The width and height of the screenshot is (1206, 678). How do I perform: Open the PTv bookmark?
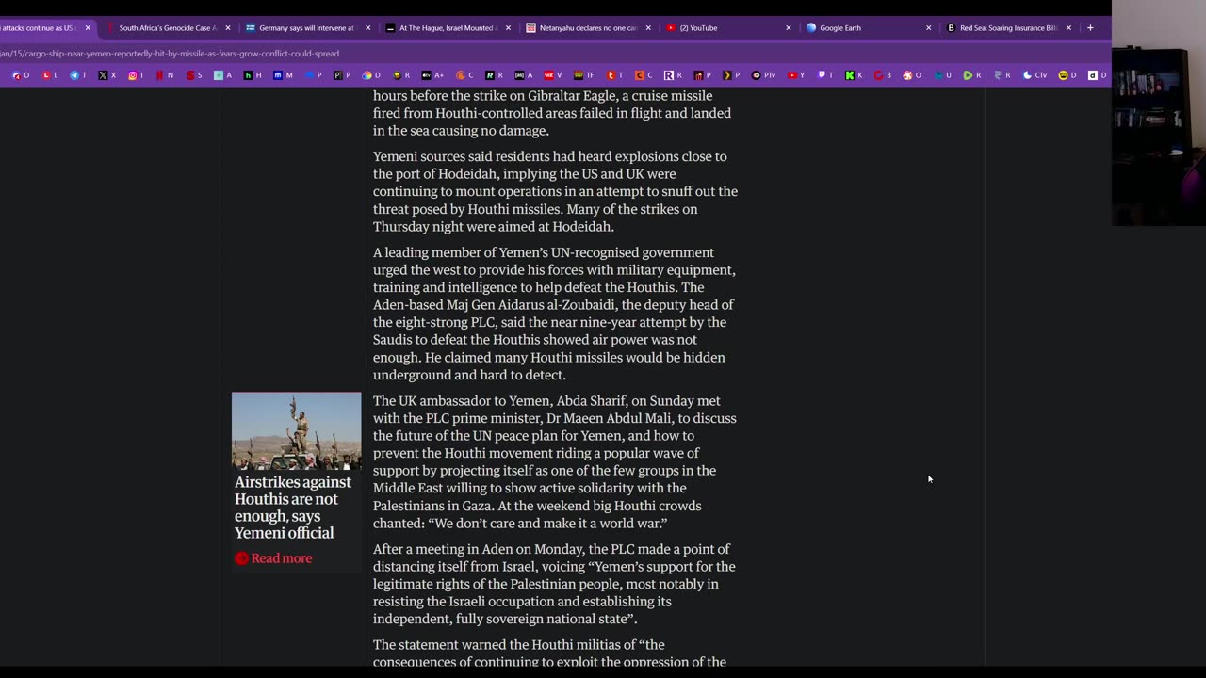point(763,75)
